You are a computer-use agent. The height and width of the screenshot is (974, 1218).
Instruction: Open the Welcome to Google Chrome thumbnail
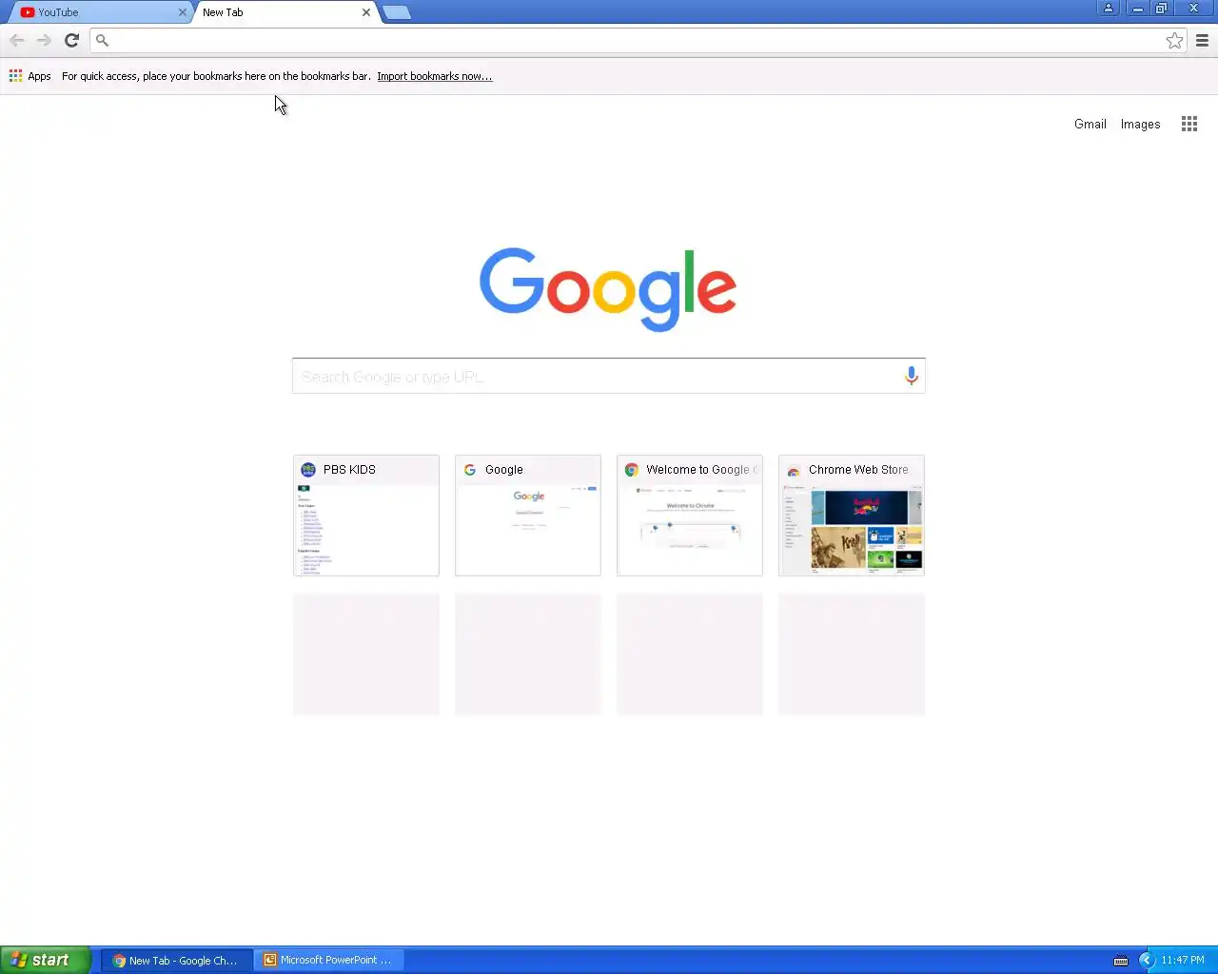click(690, 516)
